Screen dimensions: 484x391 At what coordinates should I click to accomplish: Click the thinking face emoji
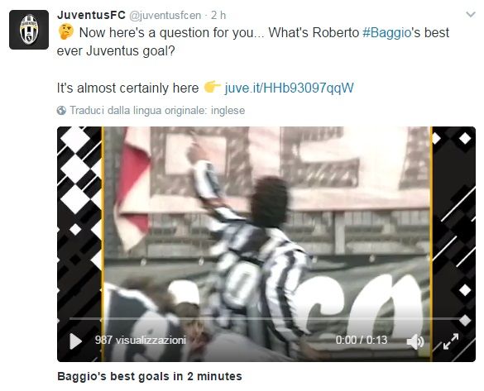pos(66,31)
